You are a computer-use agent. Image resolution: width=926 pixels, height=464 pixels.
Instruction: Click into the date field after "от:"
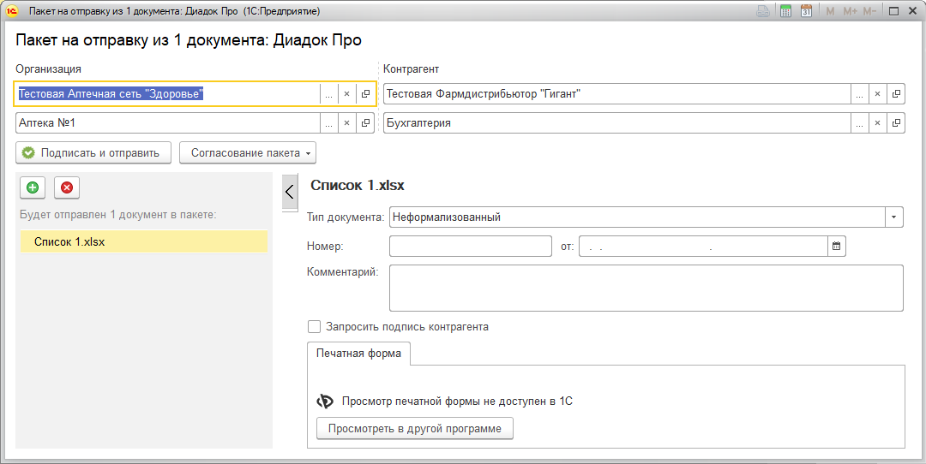(x=703, y=247)
